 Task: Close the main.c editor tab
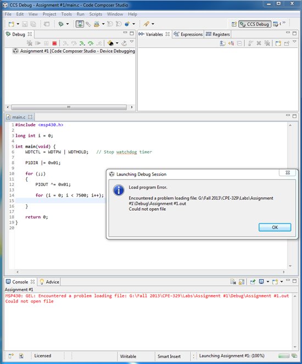tap(30, 117)
